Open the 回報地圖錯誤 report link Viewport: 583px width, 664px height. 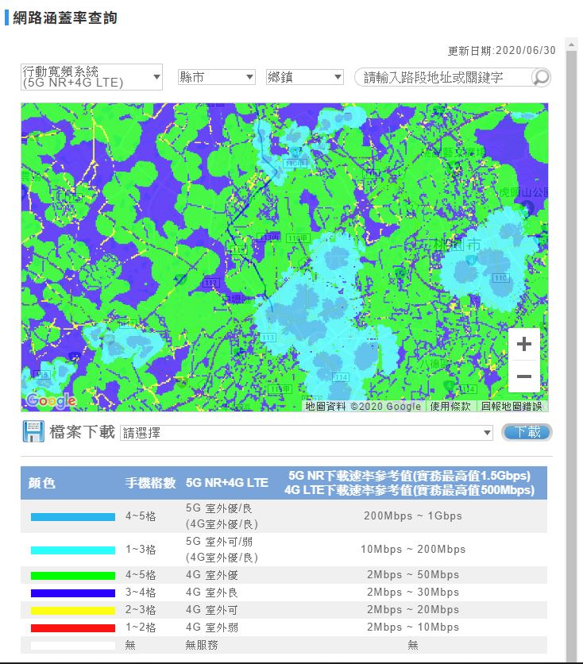coord(512,407)
